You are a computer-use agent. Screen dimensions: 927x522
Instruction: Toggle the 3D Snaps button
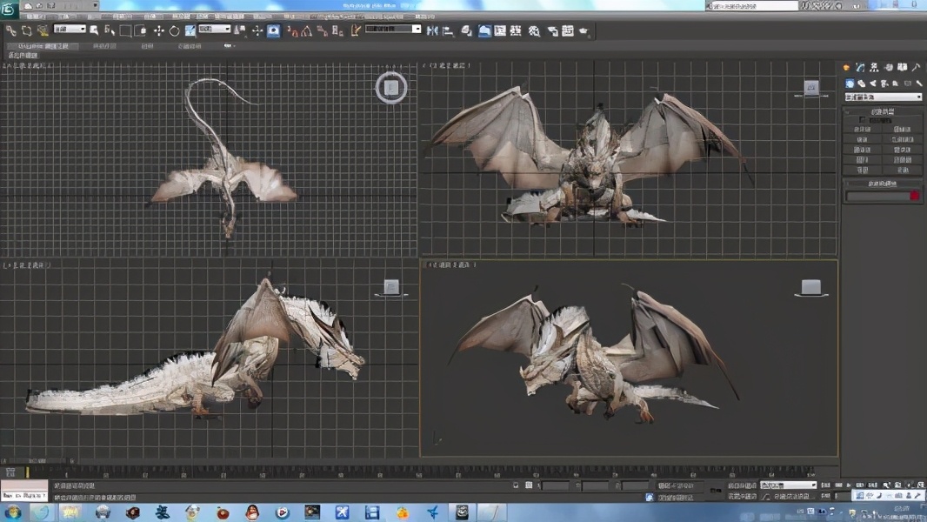click(x=292, y=30)
